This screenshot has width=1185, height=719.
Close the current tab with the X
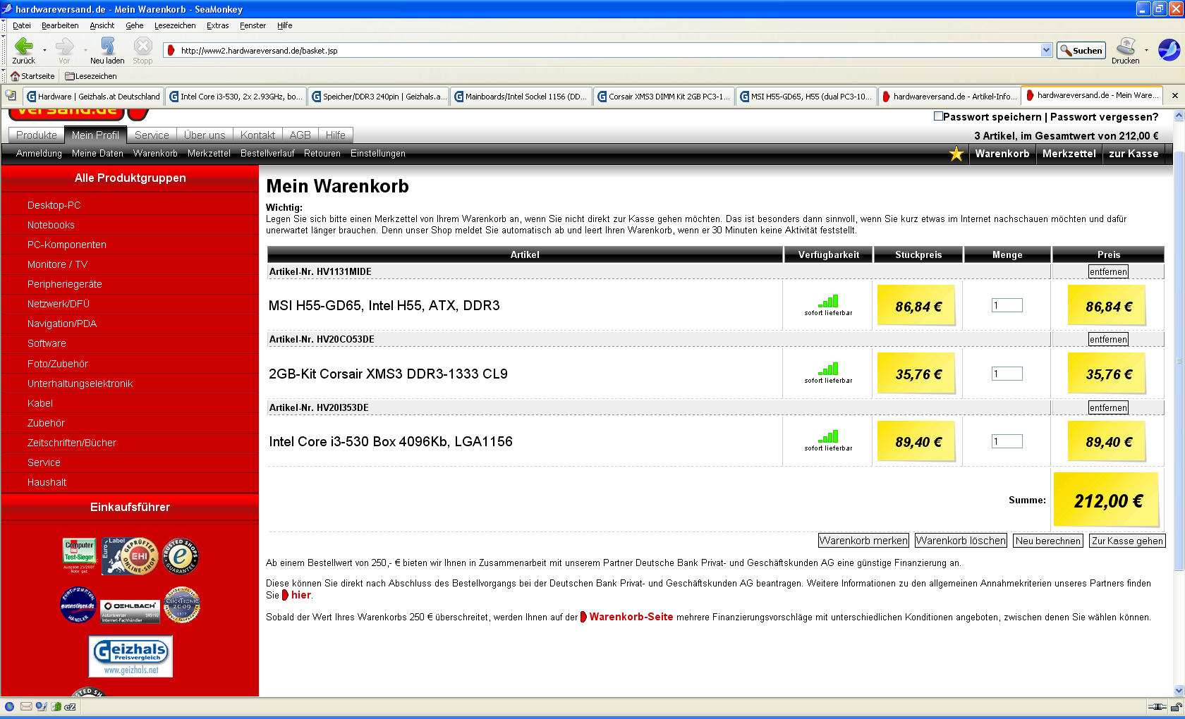click(x=1174, y=95)
